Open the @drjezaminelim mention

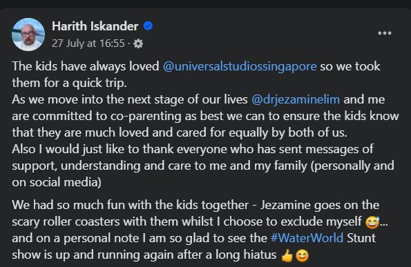[x=296, y=99]
